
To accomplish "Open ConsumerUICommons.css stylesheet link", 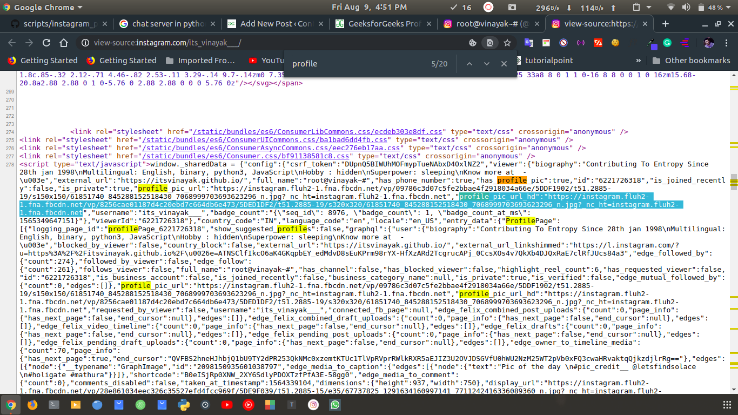I will 266,140.
